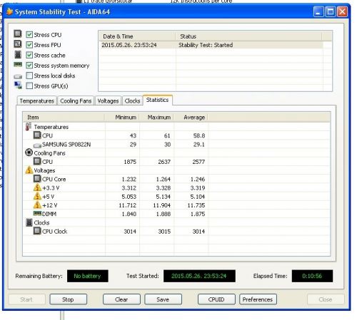Open the Voltages tab
357x320 pixels.
tap(108, 101)
